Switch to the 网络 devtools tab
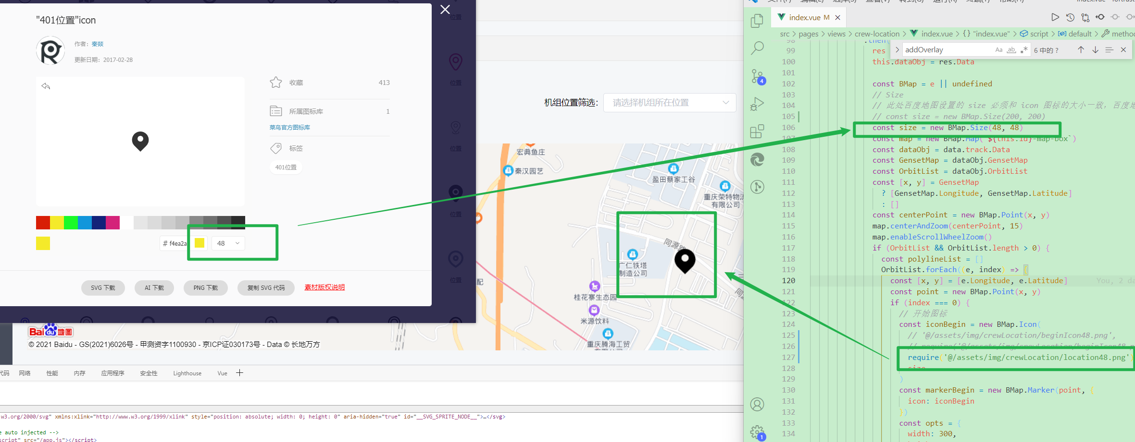The width and height of the screenshot is (1135, 442). pos(25,373)
